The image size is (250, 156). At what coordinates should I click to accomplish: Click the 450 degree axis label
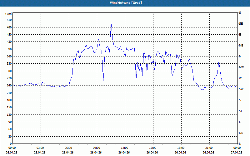coord(10,35)
